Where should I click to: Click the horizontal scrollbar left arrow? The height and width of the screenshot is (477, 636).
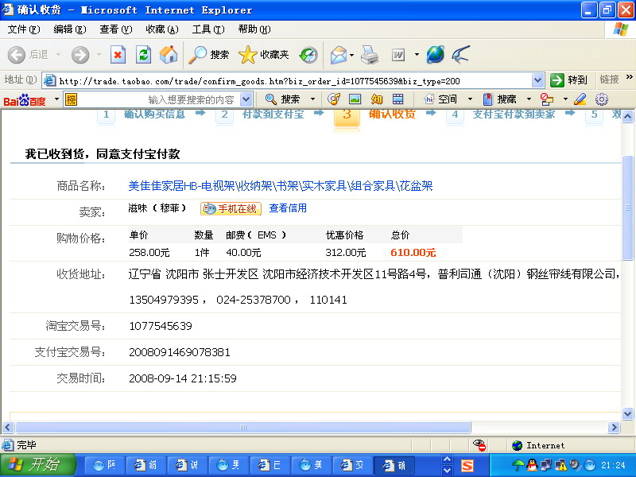pos(8,427)
